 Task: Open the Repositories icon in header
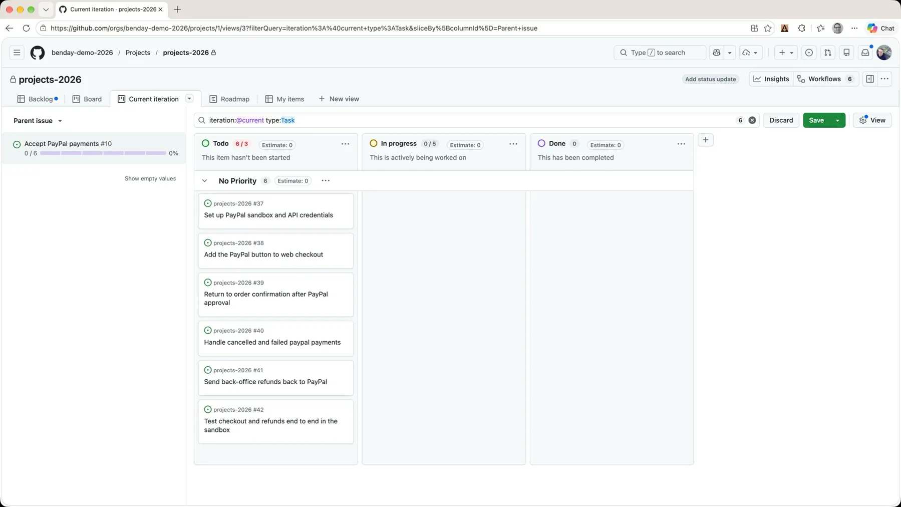pyautogui.click(x=846, y=53)
